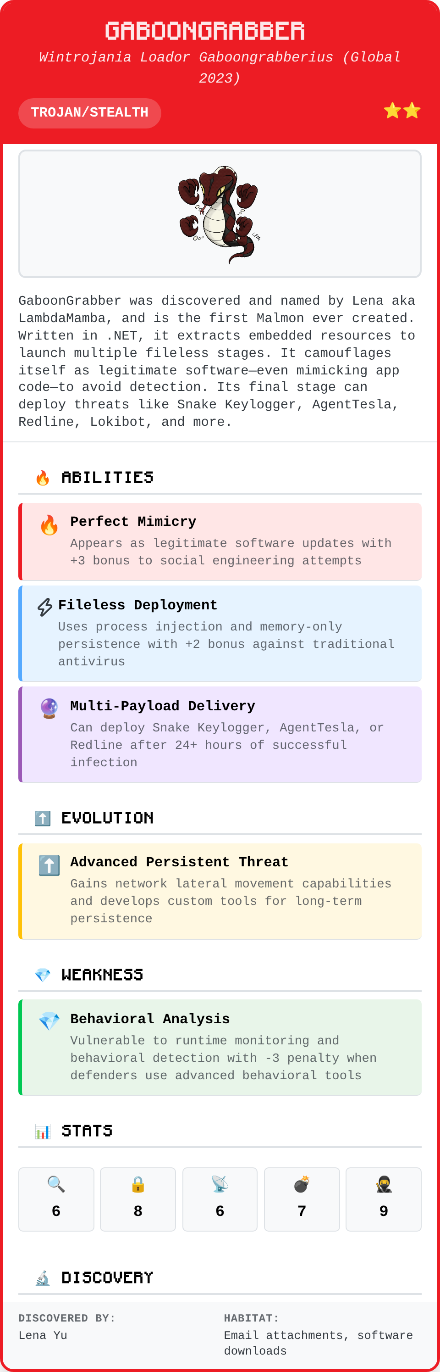Click the Abilities section header
Image resolution: width=440 pixels, height=1372 pixels.
point(107,477)
